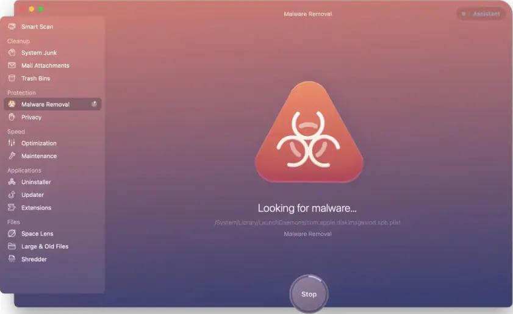Click the scanning indicator beside Malware Removal
Screen dimensions: 513x314
tap(94, 104)
